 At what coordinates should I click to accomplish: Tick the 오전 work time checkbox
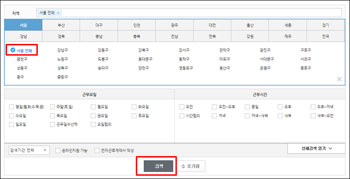(182, 107)
